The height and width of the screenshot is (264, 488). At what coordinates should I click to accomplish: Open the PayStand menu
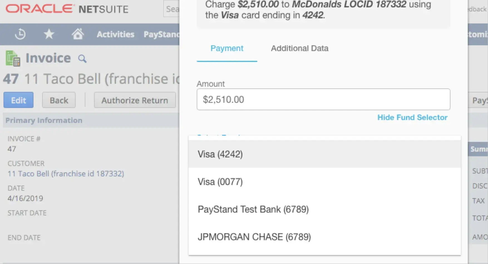tap(161, 34)
